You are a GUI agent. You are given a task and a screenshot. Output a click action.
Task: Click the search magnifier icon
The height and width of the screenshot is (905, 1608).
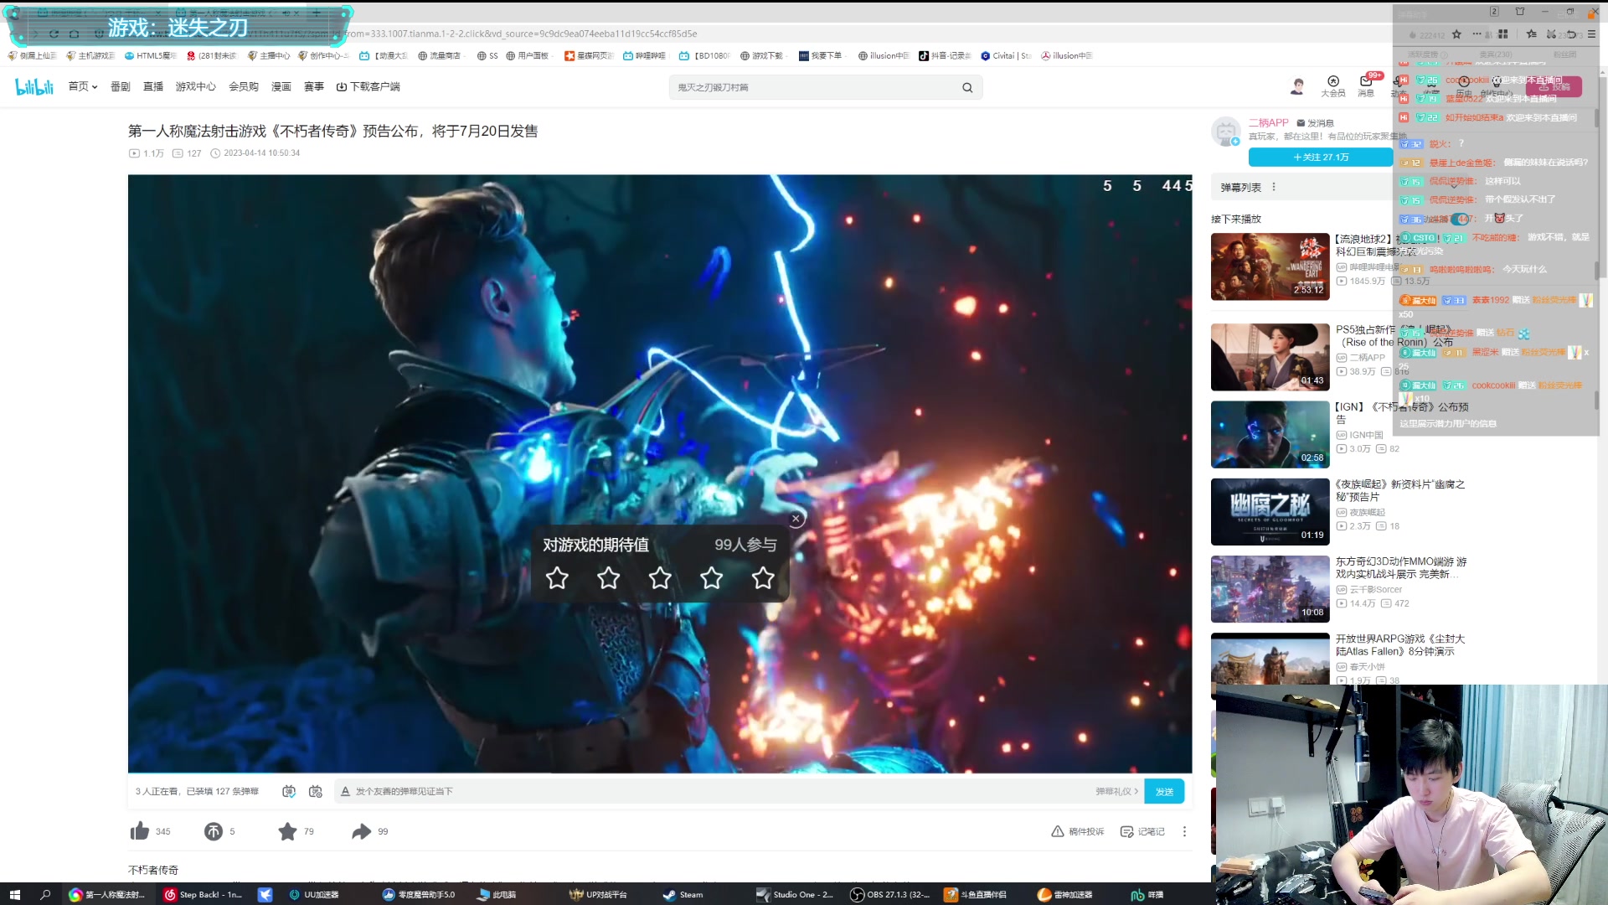(967, 87)
